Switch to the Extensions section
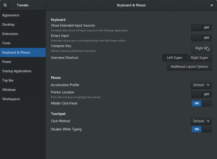Image resolution: width=217 pixels, height=159 pixels. [x=23, y=34]
